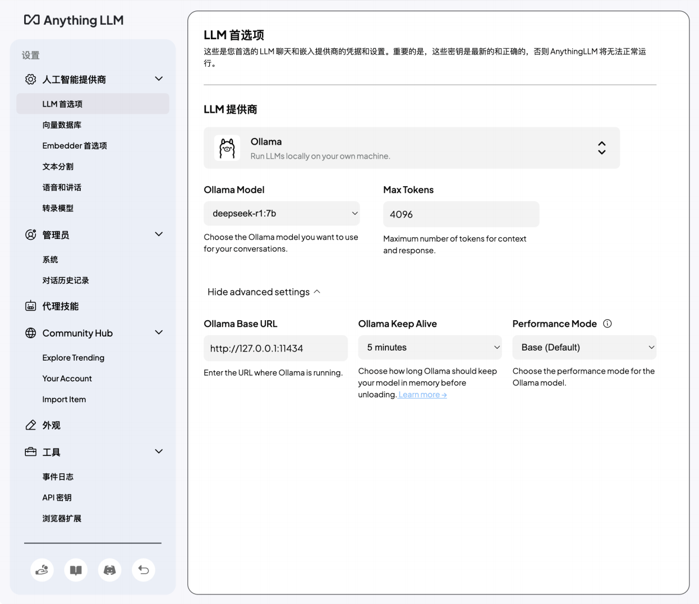Open the LLM provider selector arrows
Screen dimensions: 699x604
(602, 148)
